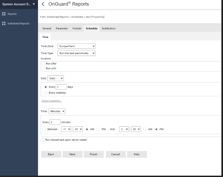Open the end hour dropdown showing 2
The image size is (223, 177).
pos(124,129)
